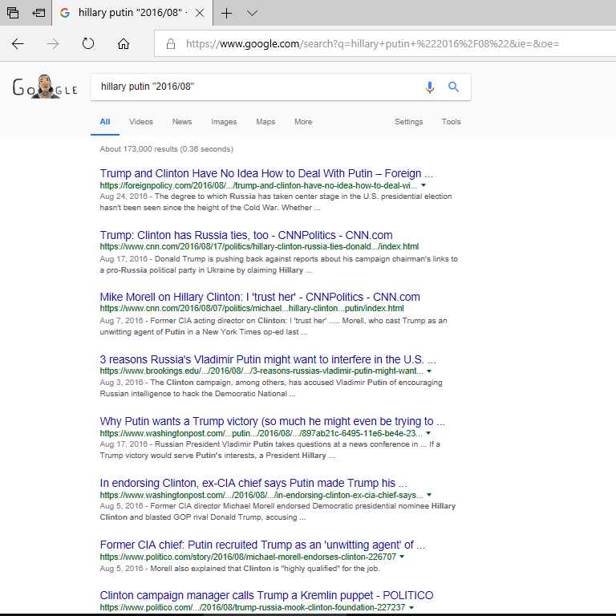Open Trump and Clinton Have No Idea result
This screenshot has height=616, width=616.
(266, 173)
